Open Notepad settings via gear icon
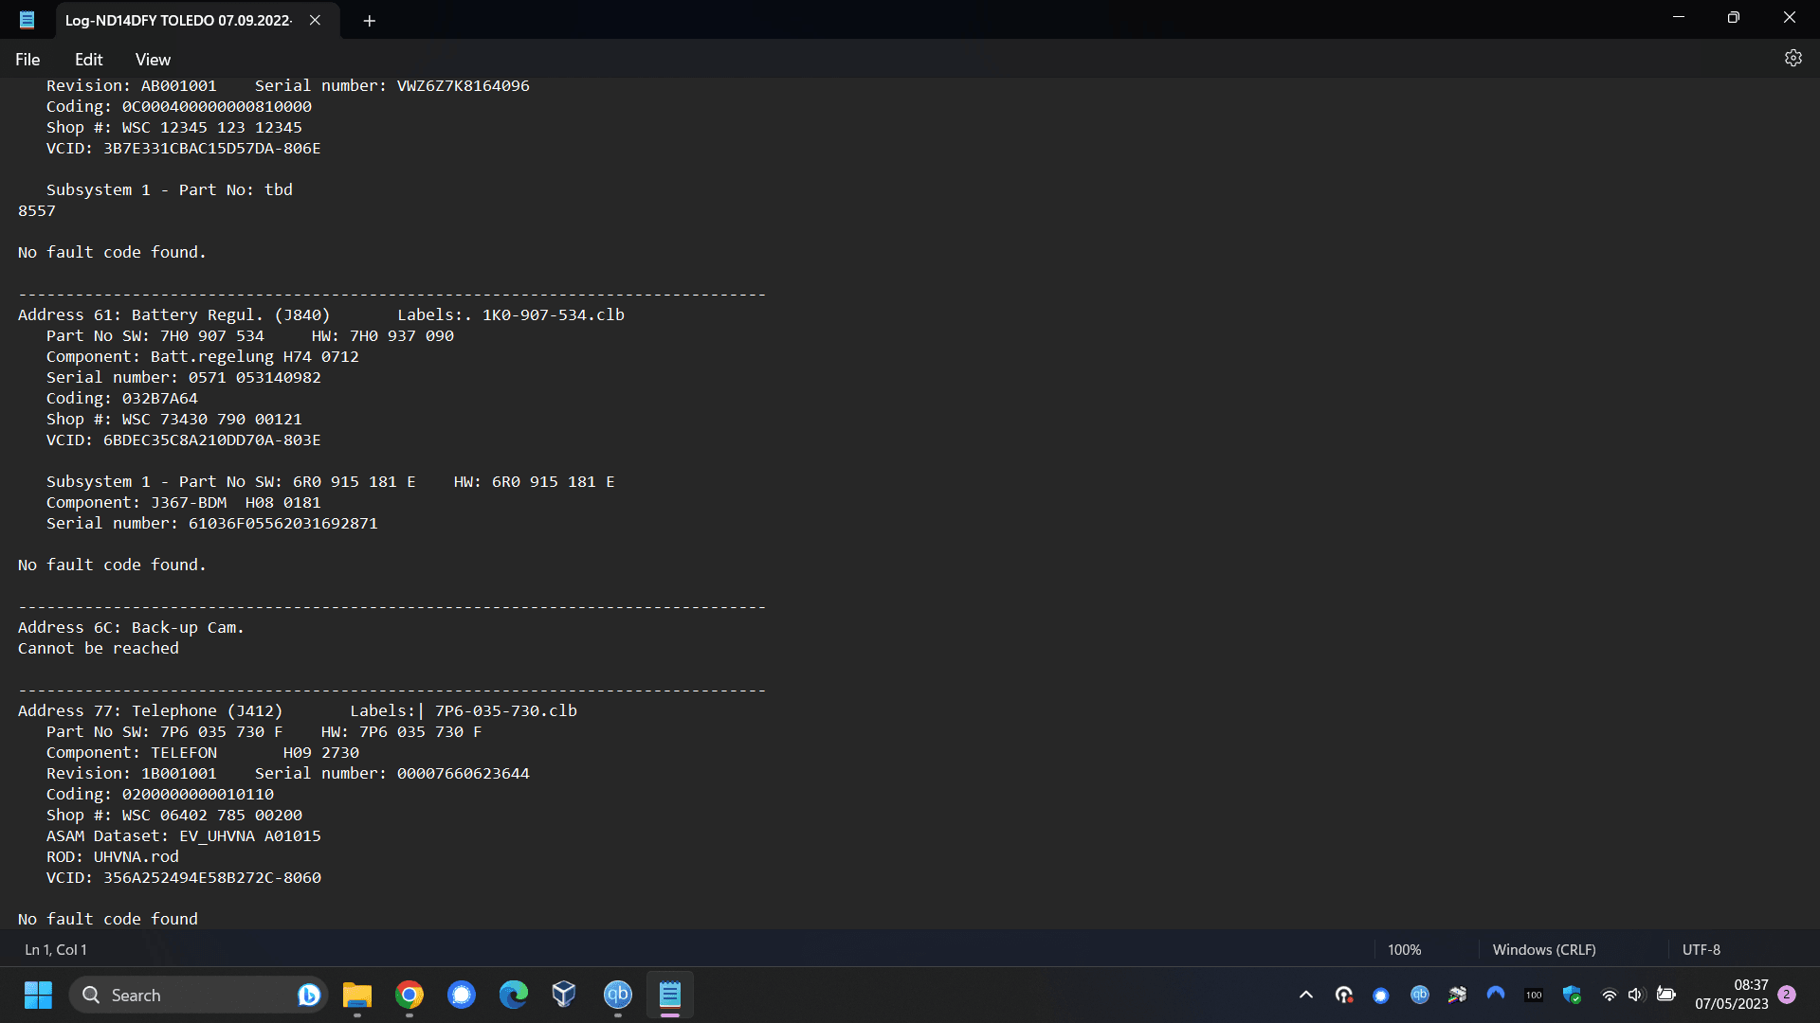Image resolution: width=1820 pixels, height=1023 pixels. (1793, 58)
